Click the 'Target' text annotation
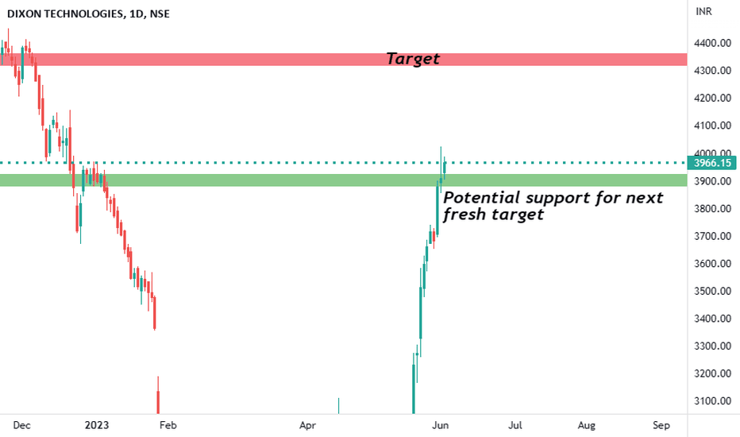The image size is (740, 437). coord(413,59)
